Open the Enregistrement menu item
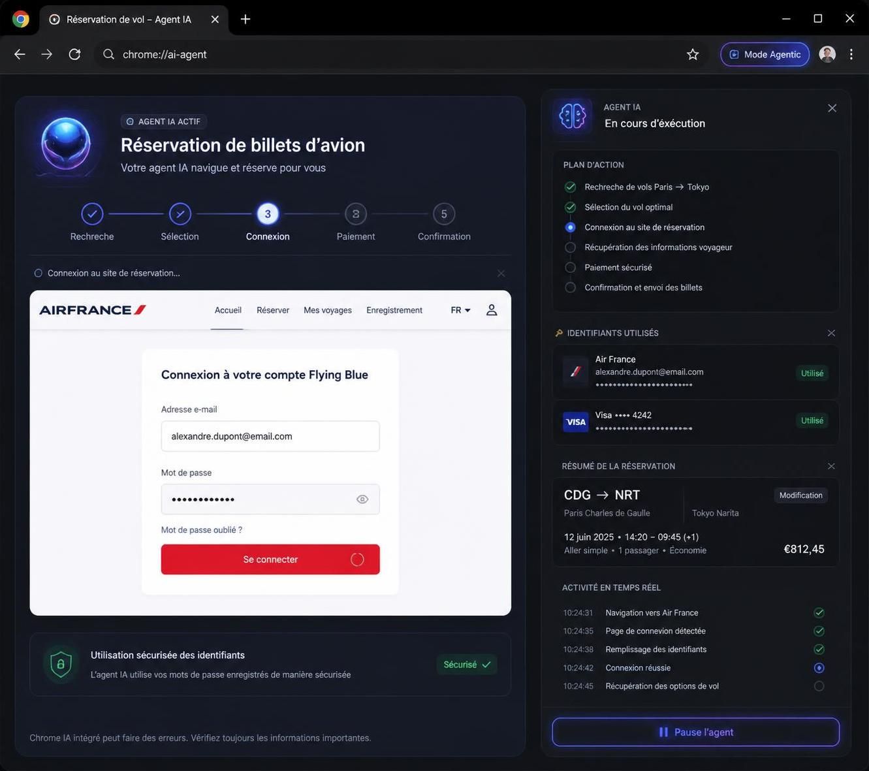 [x=394, y=310]
